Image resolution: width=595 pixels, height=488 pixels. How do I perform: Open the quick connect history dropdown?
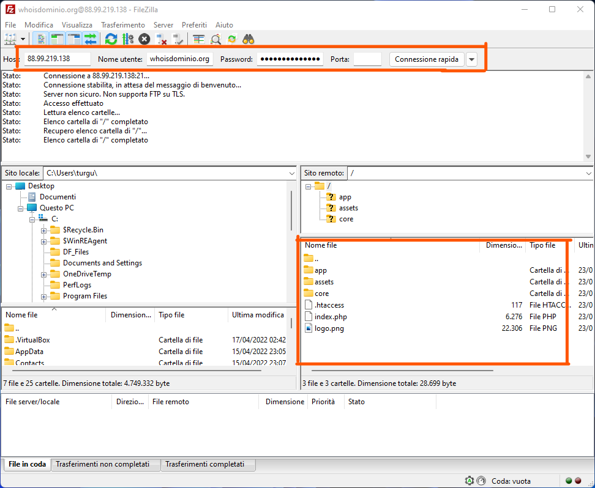[471, 59]
